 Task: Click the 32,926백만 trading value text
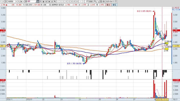pos(53,5)
